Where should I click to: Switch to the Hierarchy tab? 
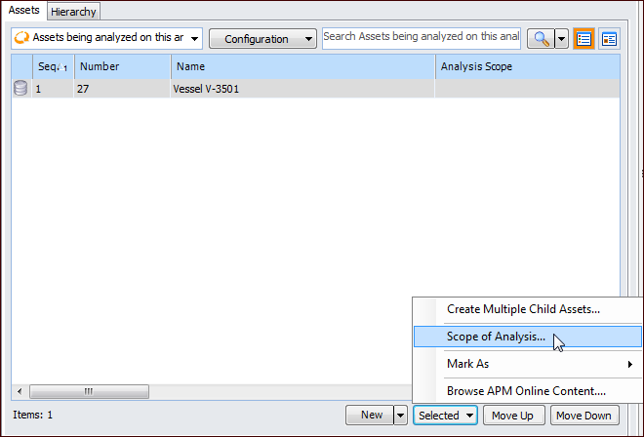73,12
